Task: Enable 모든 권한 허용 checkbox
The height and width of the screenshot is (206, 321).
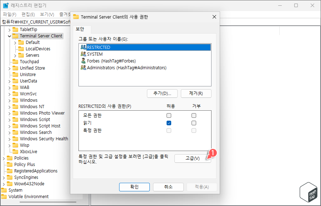Action: (169, 115)
